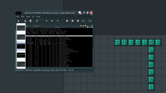Open the Go menu
Viewport: 166px width, 93px height.
(33, 17)
